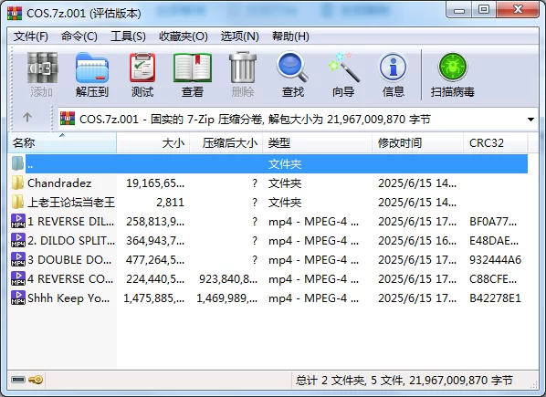Image resolution: width=546 pixels, height=397 pixels.
Task: Click the archive path address field
Action: point(298,120)
